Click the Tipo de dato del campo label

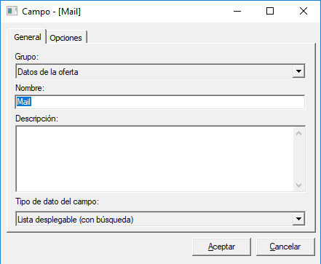[x=58, y=201]
